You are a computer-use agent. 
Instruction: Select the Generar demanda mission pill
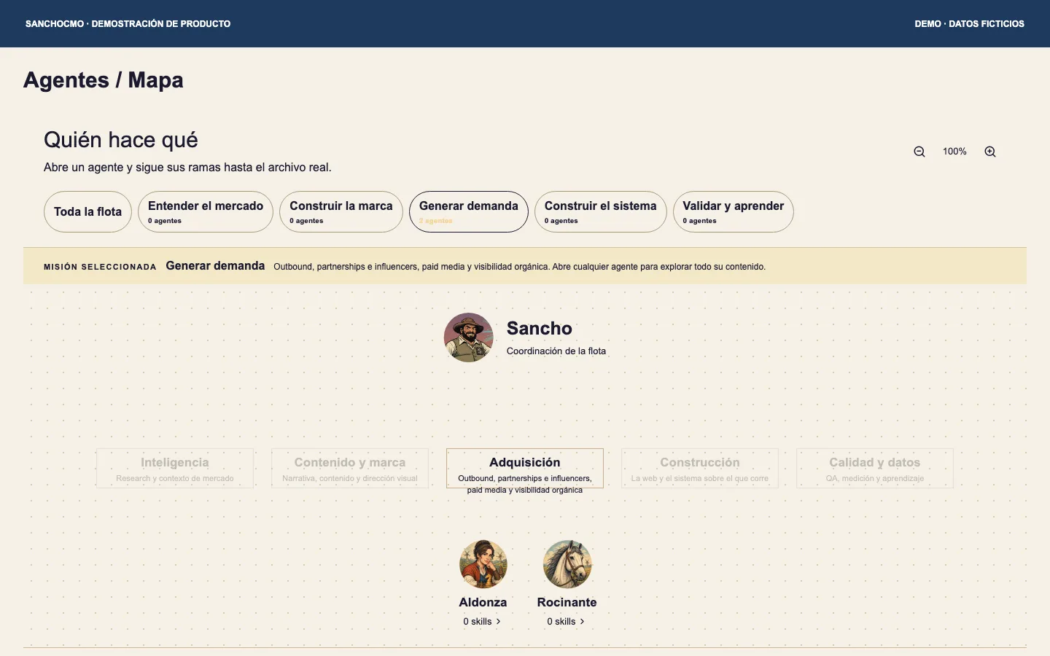pyautogui.click(x=469, y=211)
